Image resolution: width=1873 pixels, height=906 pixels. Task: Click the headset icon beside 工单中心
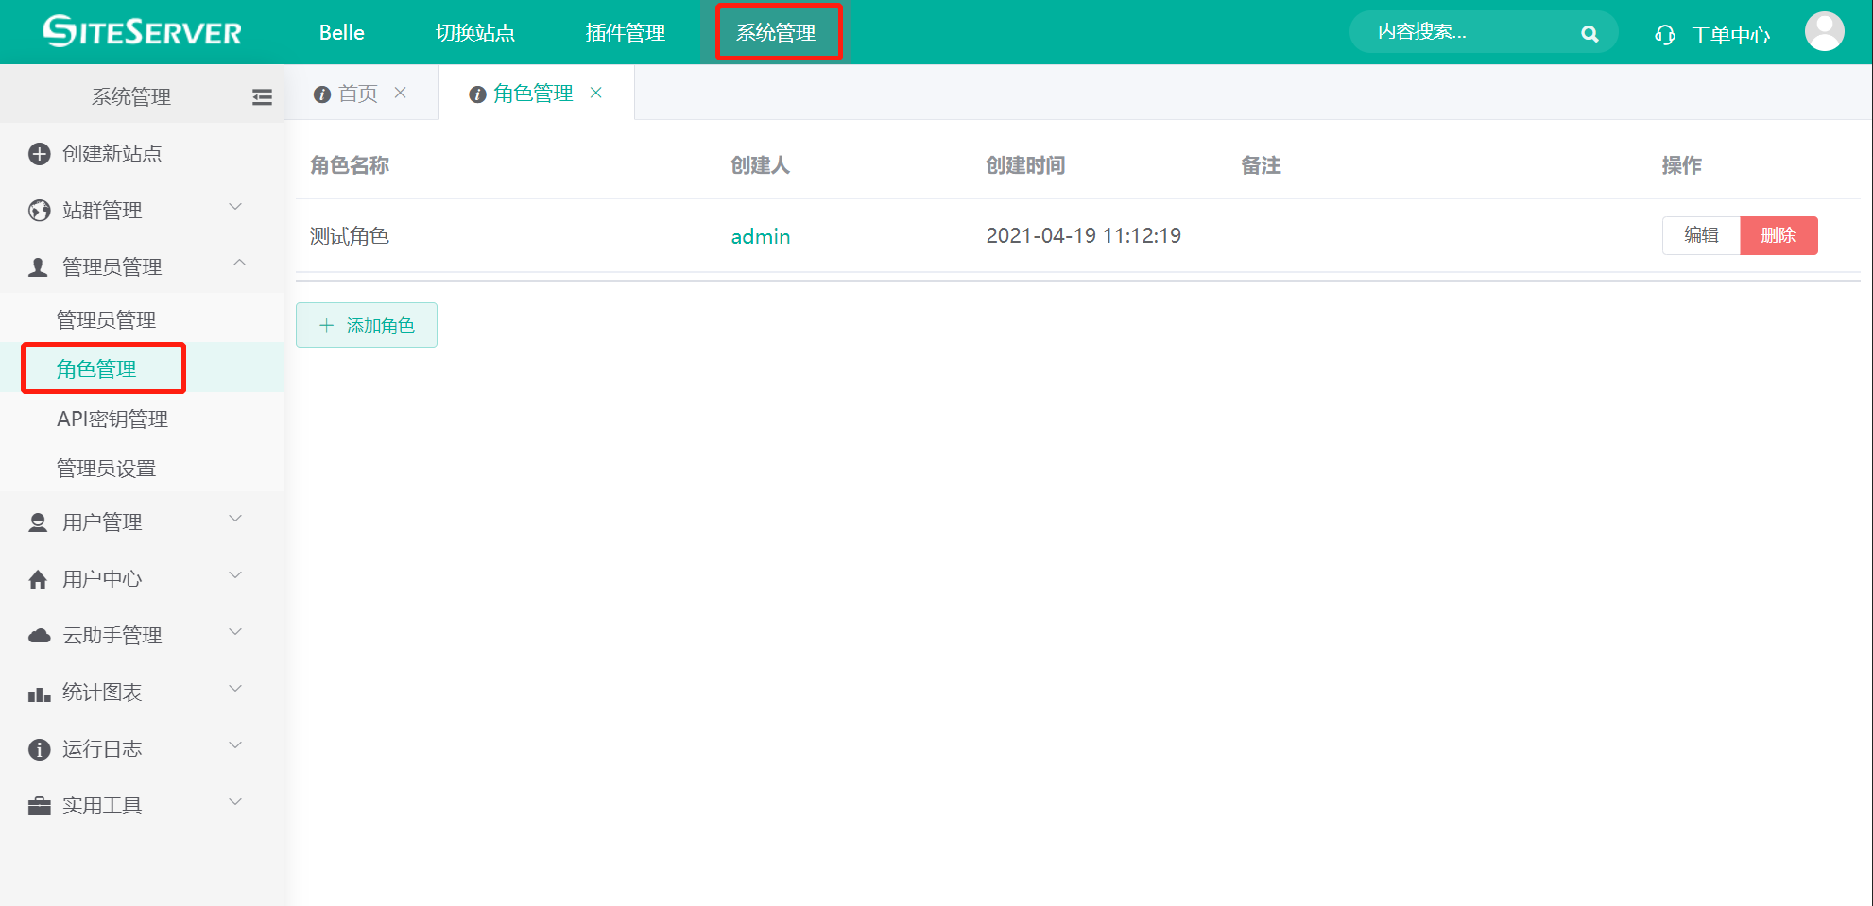point(1664,35)
